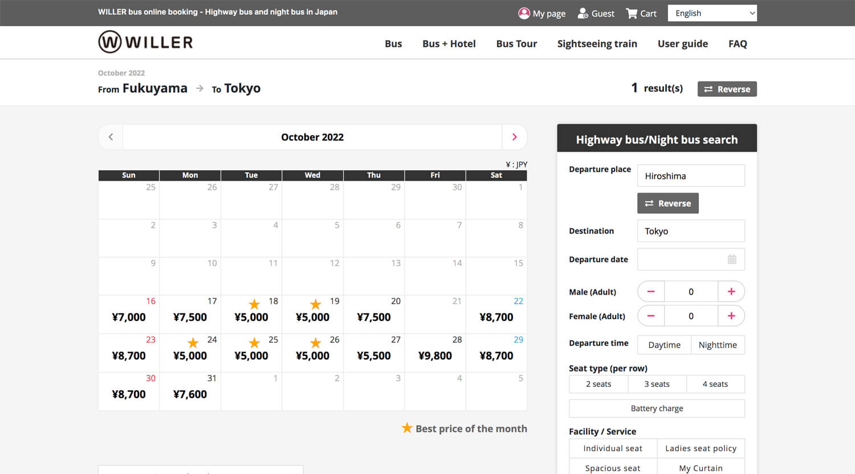Increase Female (Adult) count with plus
This screenshot has width=855, height=474.
tap(731, 316)
